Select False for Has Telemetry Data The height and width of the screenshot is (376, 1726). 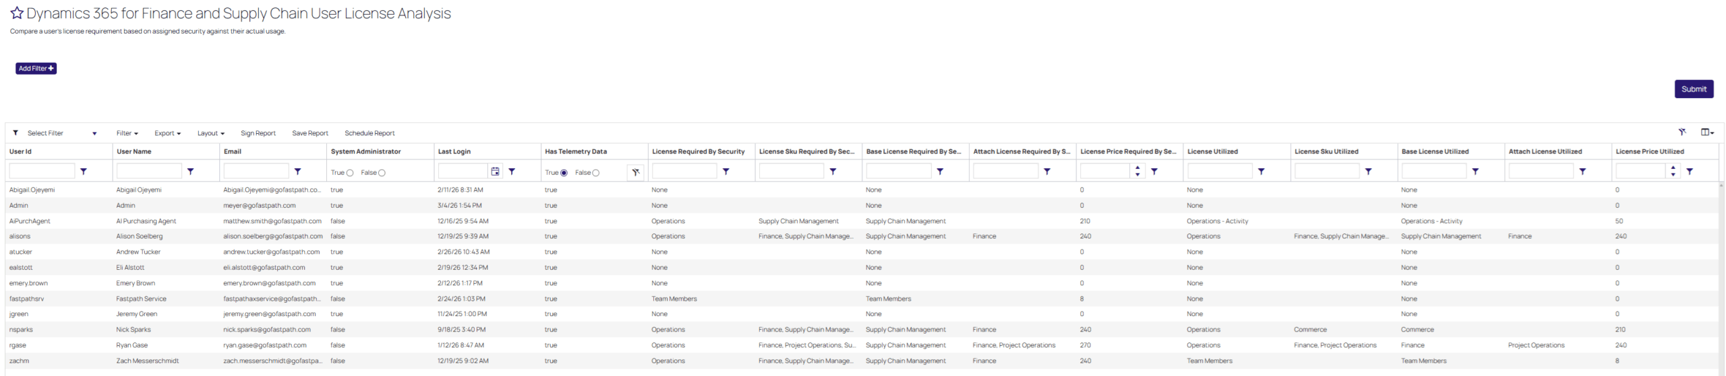coord(595,173)
